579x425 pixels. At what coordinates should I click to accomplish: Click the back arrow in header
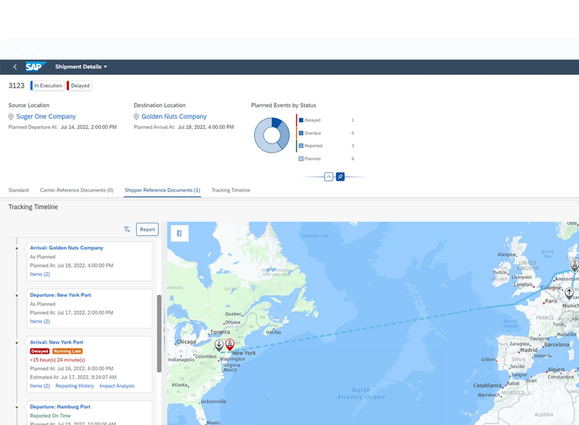coord(15,67)
